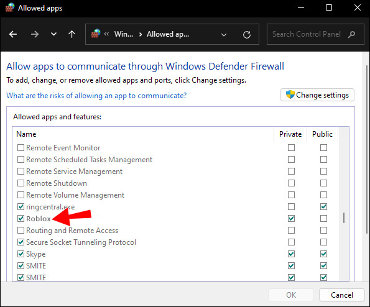Enable Public access for Roblox

(323, 219)
